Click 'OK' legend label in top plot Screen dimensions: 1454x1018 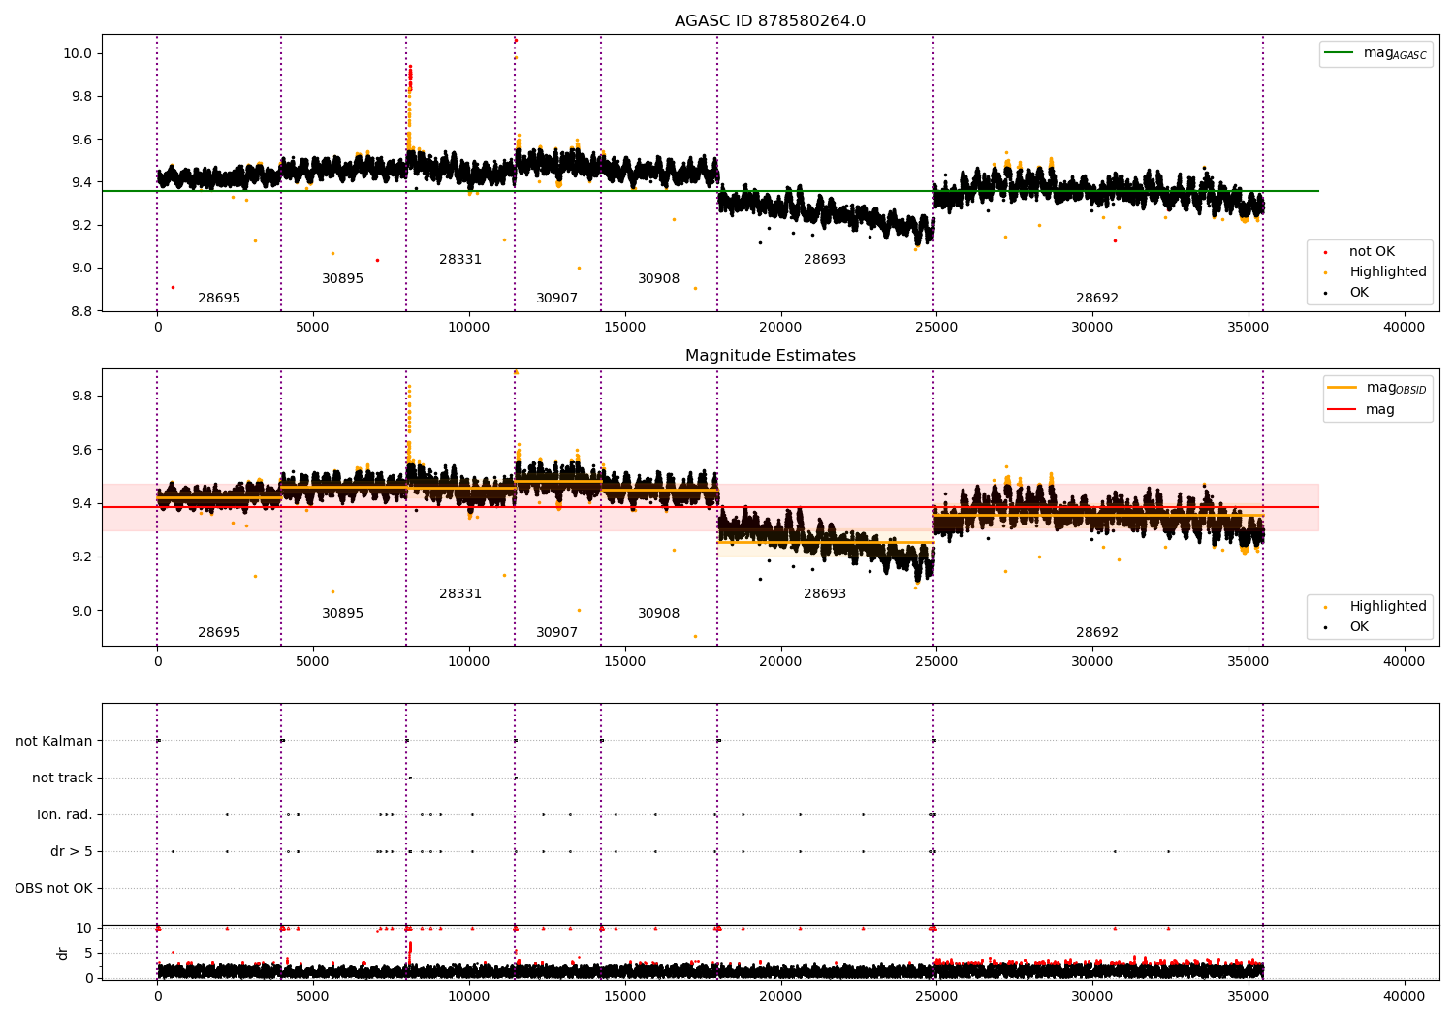[x=1358, y=292]
